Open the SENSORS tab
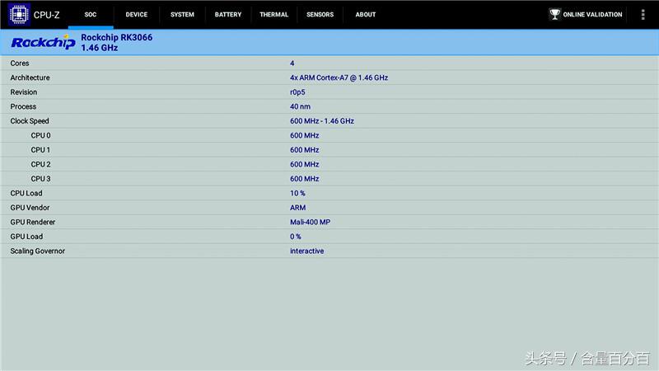This screenshot has width=659, height=371. point(320,14)
